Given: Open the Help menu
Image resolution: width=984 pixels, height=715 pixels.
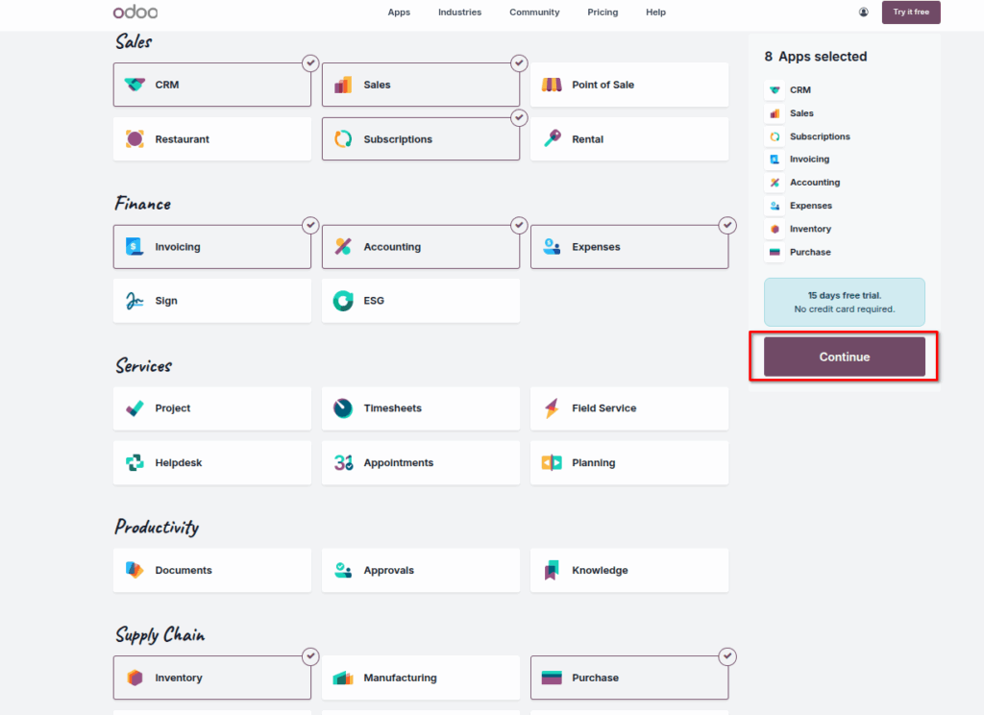Looking at the screenshot, I should [x=655, y=12].
